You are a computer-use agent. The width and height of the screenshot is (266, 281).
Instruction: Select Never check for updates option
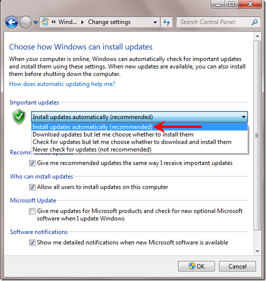coord(92,149)
